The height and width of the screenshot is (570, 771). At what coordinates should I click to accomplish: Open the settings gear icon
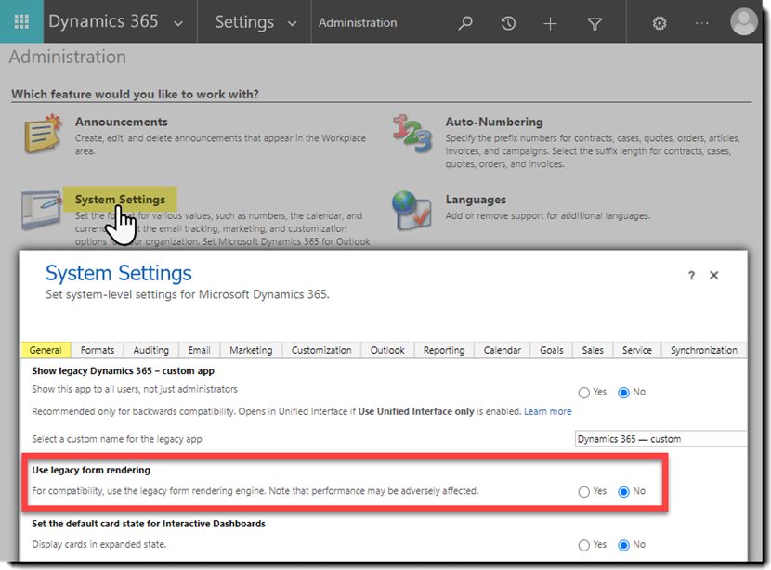pos(659,23)
